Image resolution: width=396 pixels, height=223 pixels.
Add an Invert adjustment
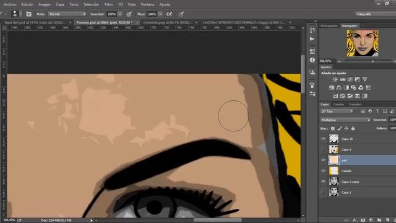(x=335, y=96)
